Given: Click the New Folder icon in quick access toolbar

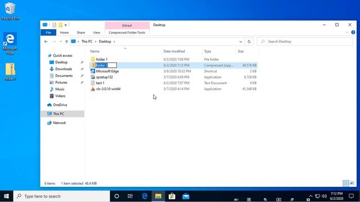Looking at the screenshot, I should (60, 25).
